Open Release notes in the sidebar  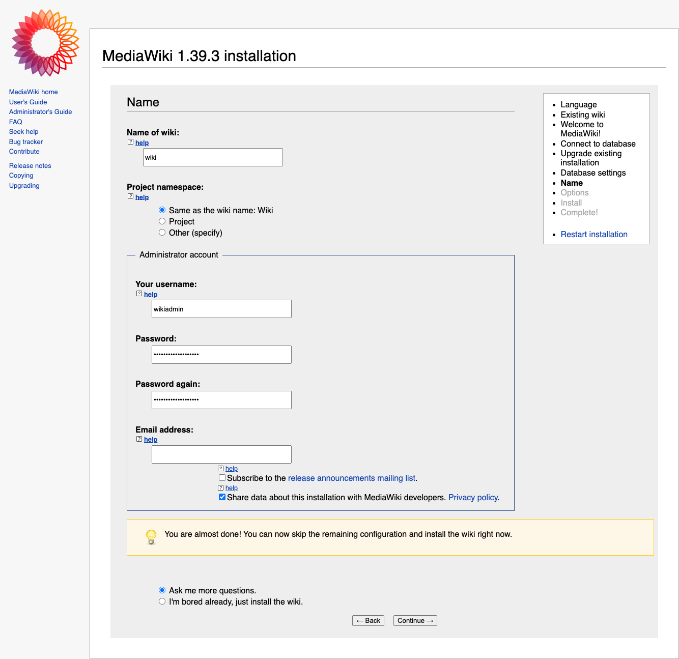click(30, 166)
